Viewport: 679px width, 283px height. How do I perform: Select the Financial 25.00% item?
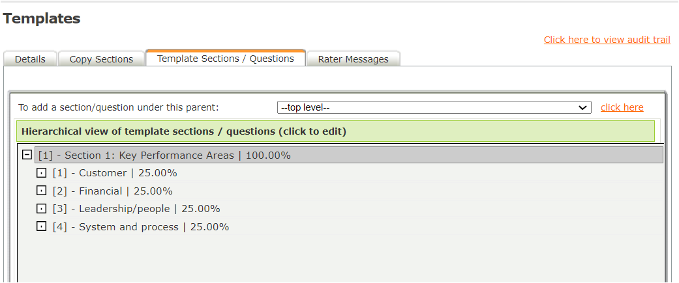pyautogui.click(x=112, y=191)
